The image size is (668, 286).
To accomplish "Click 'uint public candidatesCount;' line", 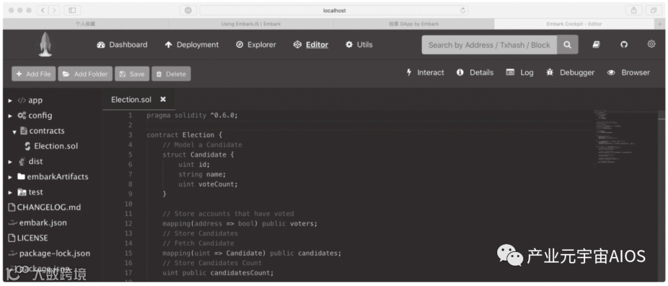I will 218,273.
